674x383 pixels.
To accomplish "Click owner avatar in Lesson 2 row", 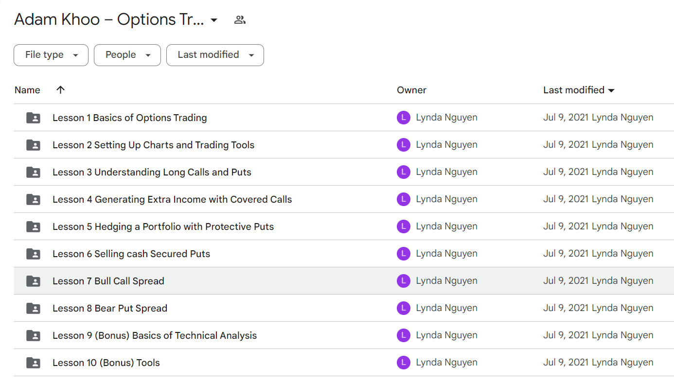I will tap(404, 145).
